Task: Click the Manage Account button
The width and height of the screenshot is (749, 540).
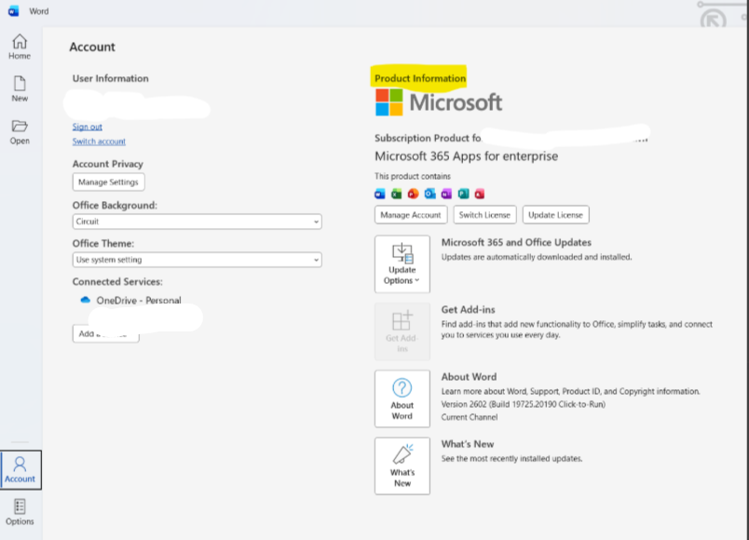Action: [411, 215]
